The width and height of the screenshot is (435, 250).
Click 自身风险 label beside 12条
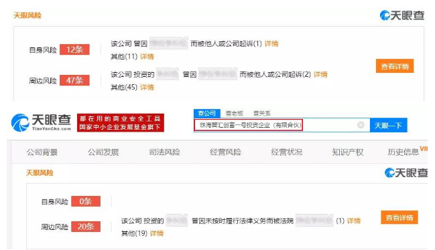(x=43, y=50)
